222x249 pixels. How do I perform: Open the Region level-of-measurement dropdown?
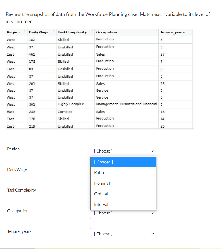[123, 151]
